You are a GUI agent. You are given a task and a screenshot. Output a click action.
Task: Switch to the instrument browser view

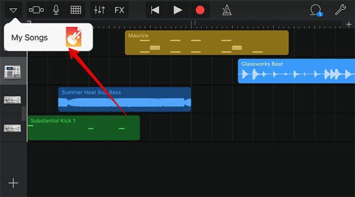[x=36, y=10]
